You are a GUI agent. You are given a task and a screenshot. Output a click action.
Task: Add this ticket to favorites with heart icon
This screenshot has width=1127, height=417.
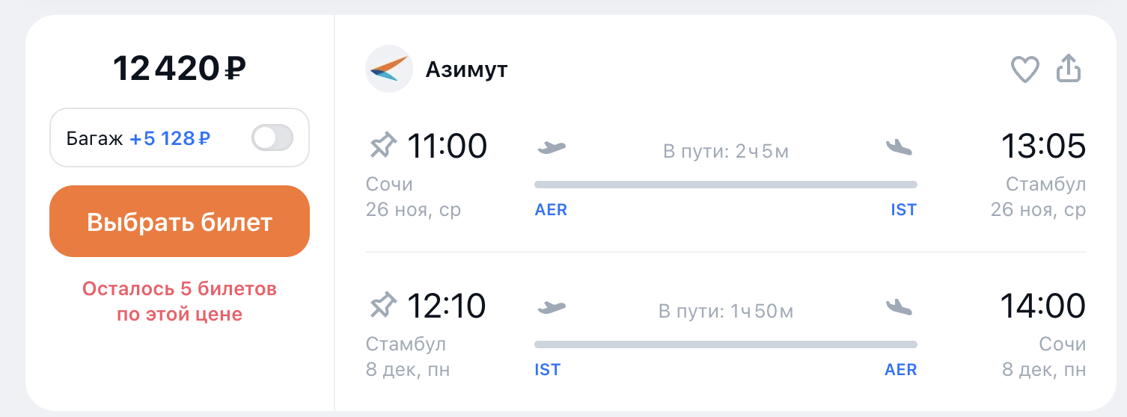[1025, 70]
